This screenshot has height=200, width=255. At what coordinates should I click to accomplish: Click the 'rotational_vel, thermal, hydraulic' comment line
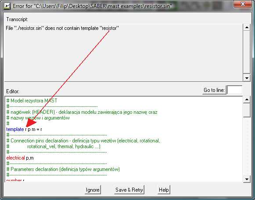click(54, 146)
